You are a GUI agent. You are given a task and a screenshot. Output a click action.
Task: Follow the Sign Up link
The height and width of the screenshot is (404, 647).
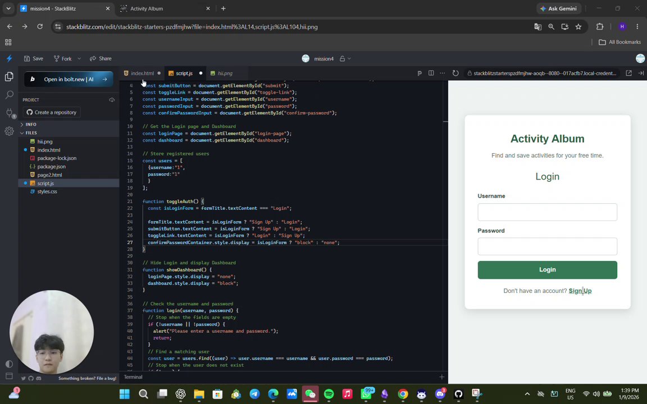(580, 291)
